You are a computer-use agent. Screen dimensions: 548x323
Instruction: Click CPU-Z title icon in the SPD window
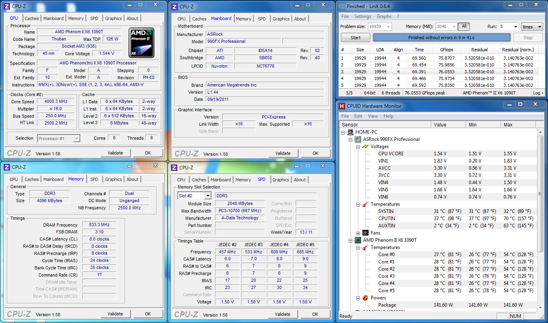pos(174,167)
